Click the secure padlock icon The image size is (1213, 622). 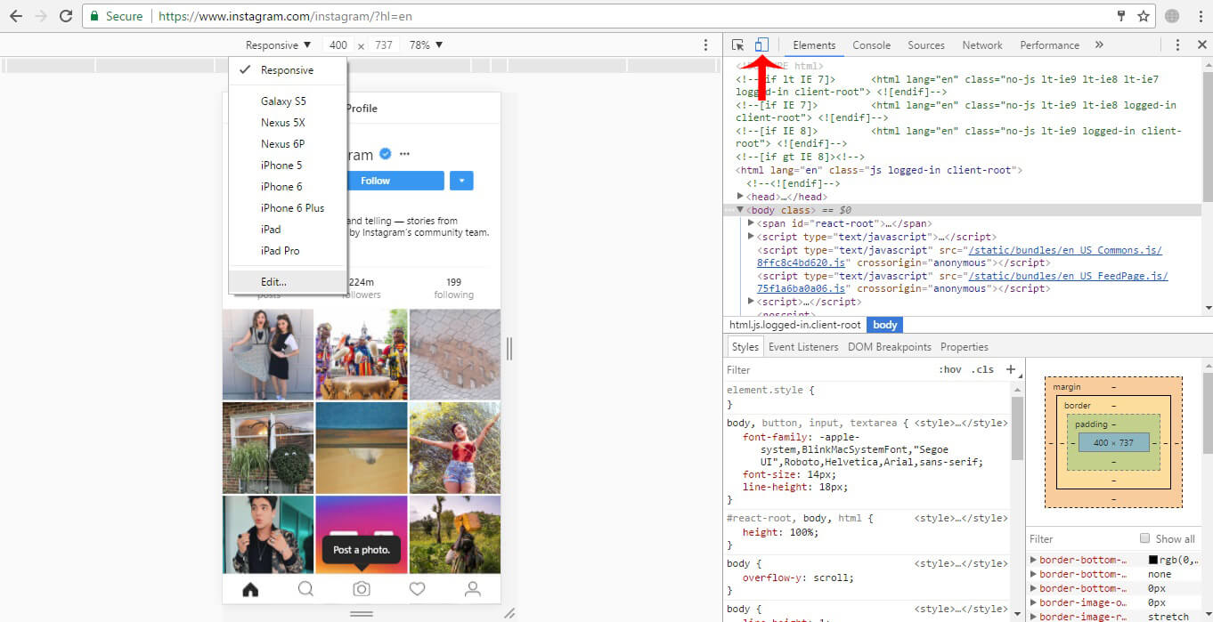click(x=96, y=16)
